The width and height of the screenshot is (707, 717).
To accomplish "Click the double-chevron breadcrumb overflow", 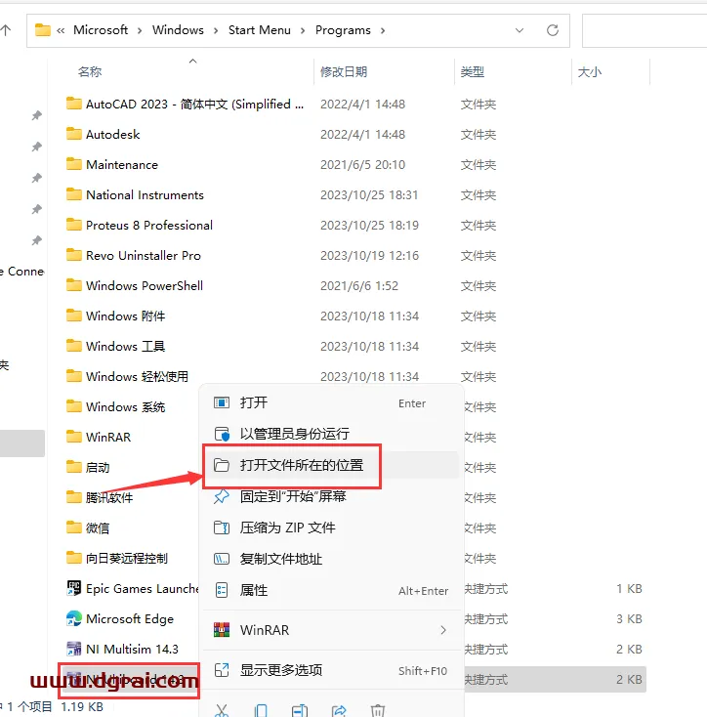I will pos(61,30).
